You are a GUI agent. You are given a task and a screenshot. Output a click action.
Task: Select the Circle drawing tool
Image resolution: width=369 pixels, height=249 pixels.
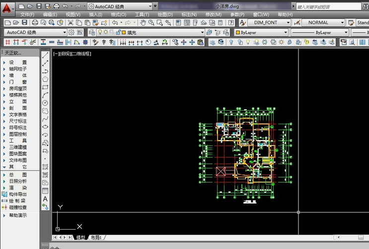45,103
